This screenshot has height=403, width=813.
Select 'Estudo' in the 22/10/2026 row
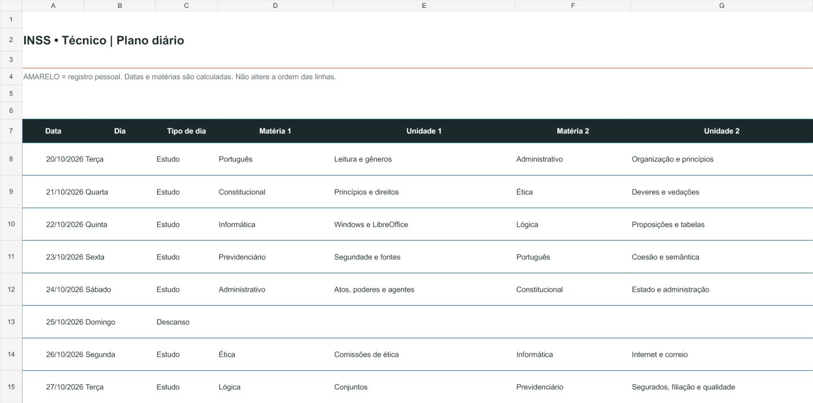pyautogui.click(x=186, y=225)
